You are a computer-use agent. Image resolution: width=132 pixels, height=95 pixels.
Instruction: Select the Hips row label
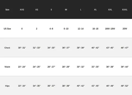[x=7, y=86]
